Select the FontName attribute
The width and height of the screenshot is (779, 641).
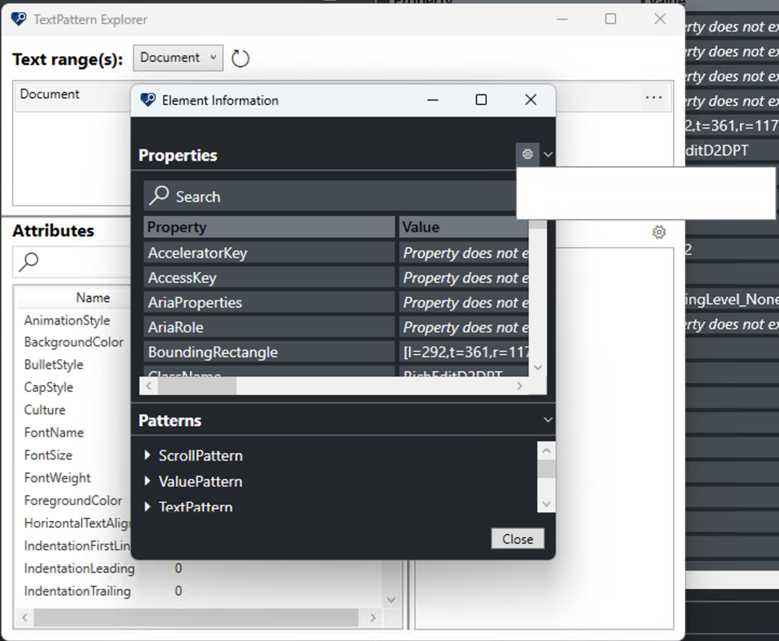[x=54, y=432]
